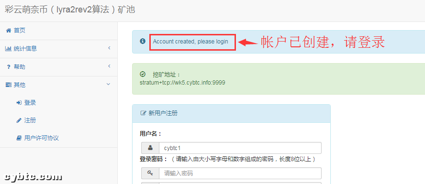
Task: Expand the 统计信息 menu chevron
Action: (109, 48)
